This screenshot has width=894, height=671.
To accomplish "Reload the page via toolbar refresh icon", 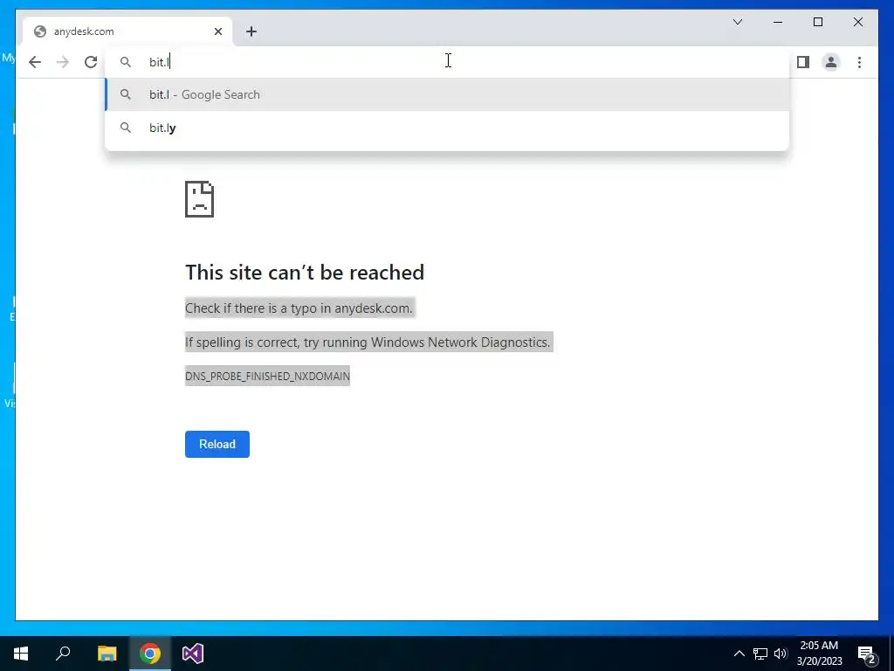I will click(x=91, y=62).
